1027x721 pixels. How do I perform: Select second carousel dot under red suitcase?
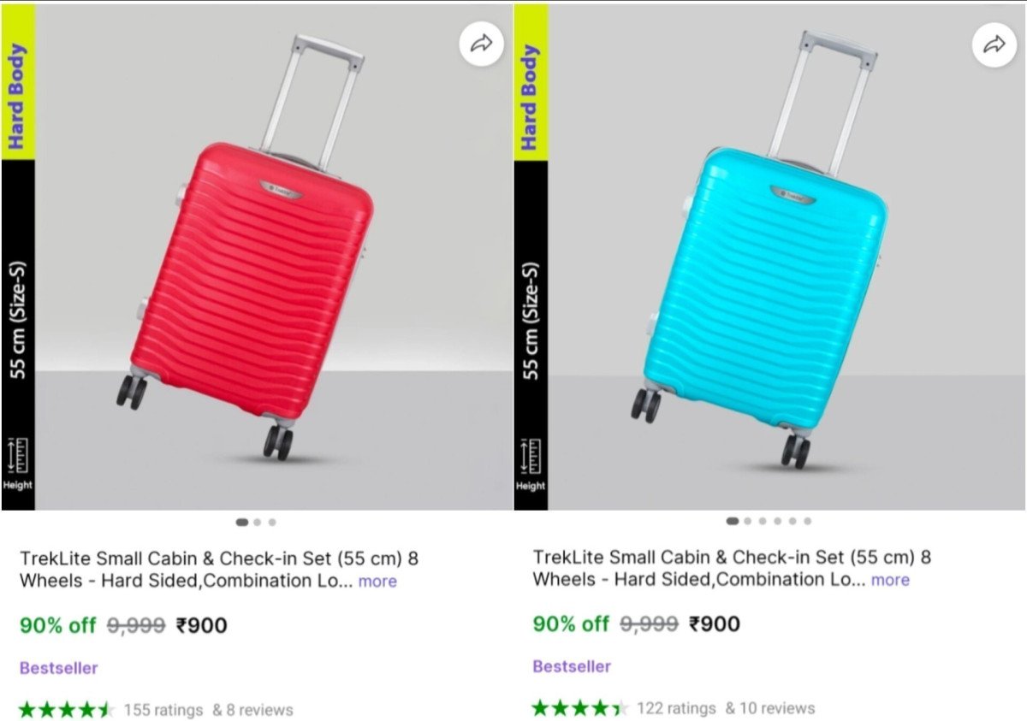coord(257,521)
